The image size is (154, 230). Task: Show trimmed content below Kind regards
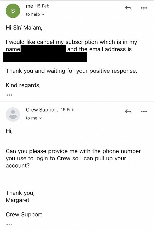coord(9,95)
